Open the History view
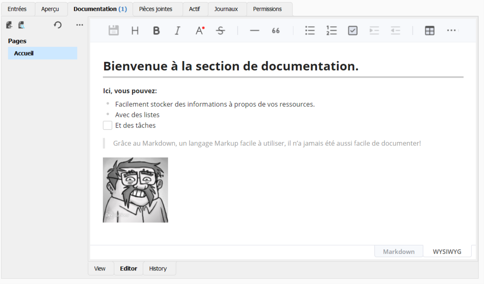The height and width of the screenshot is (284, 484). point(158,268)
